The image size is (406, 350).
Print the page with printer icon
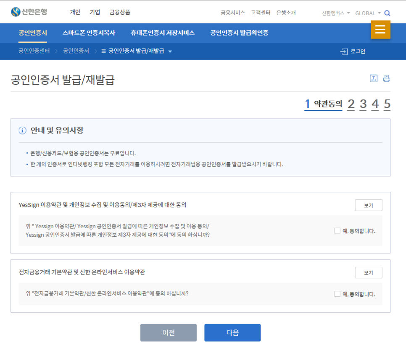pyautogui.click(x=387, y=78)
